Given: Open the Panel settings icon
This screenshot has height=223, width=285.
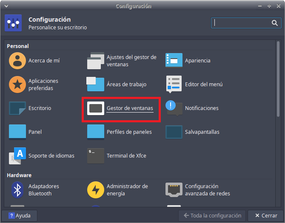Looking at the screenshot, I should click(x=17, y=132).
